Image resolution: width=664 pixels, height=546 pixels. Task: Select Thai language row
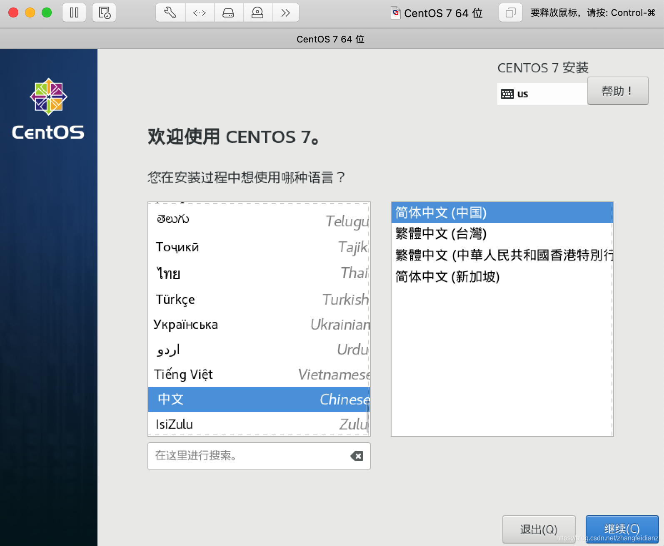point(259,273)
